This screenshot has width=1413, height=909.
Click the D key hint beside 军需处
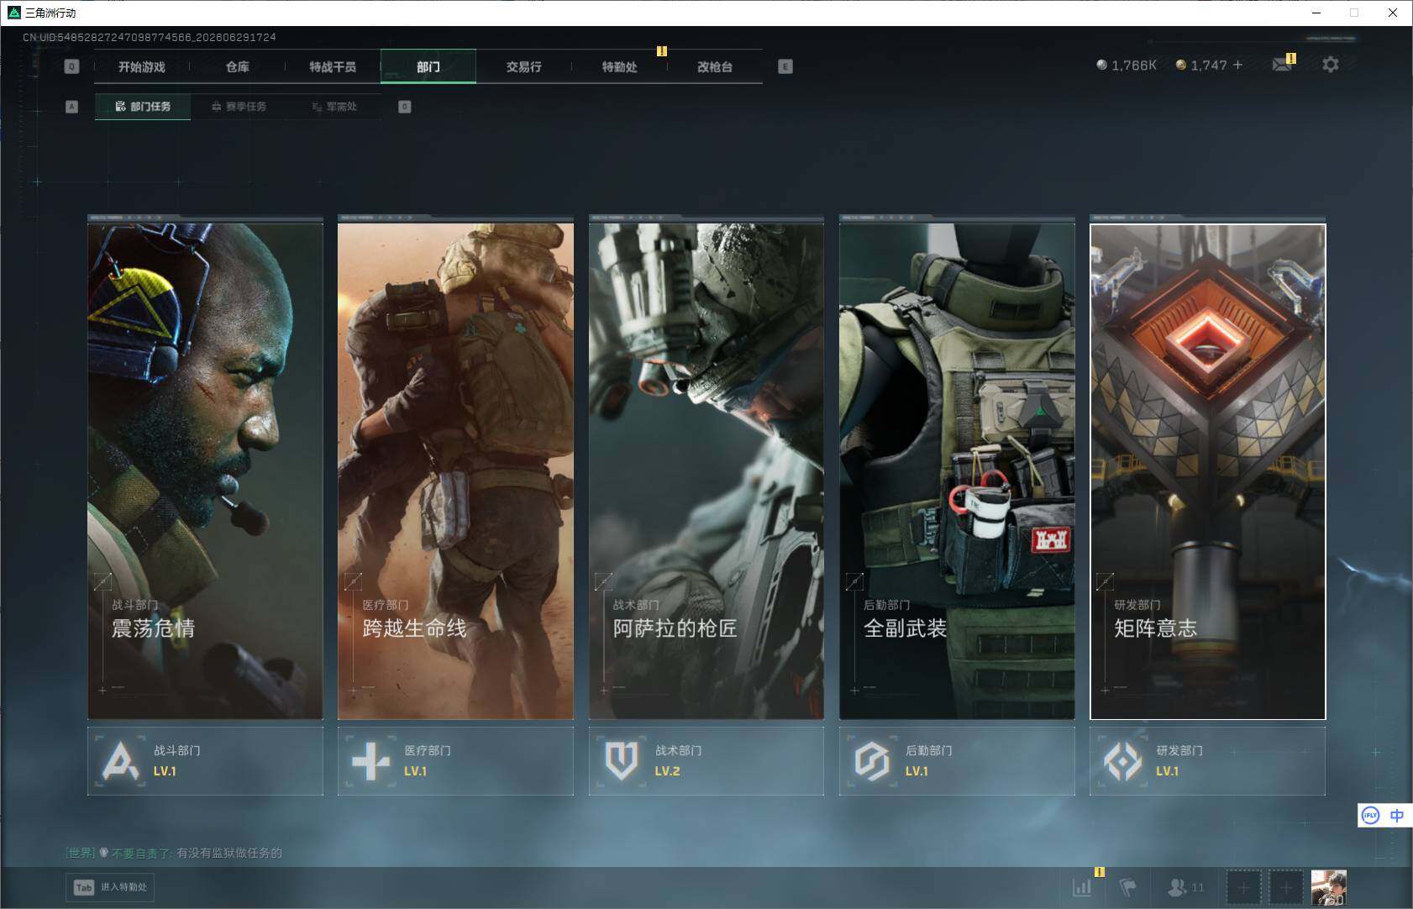click(x=405, y=107)
